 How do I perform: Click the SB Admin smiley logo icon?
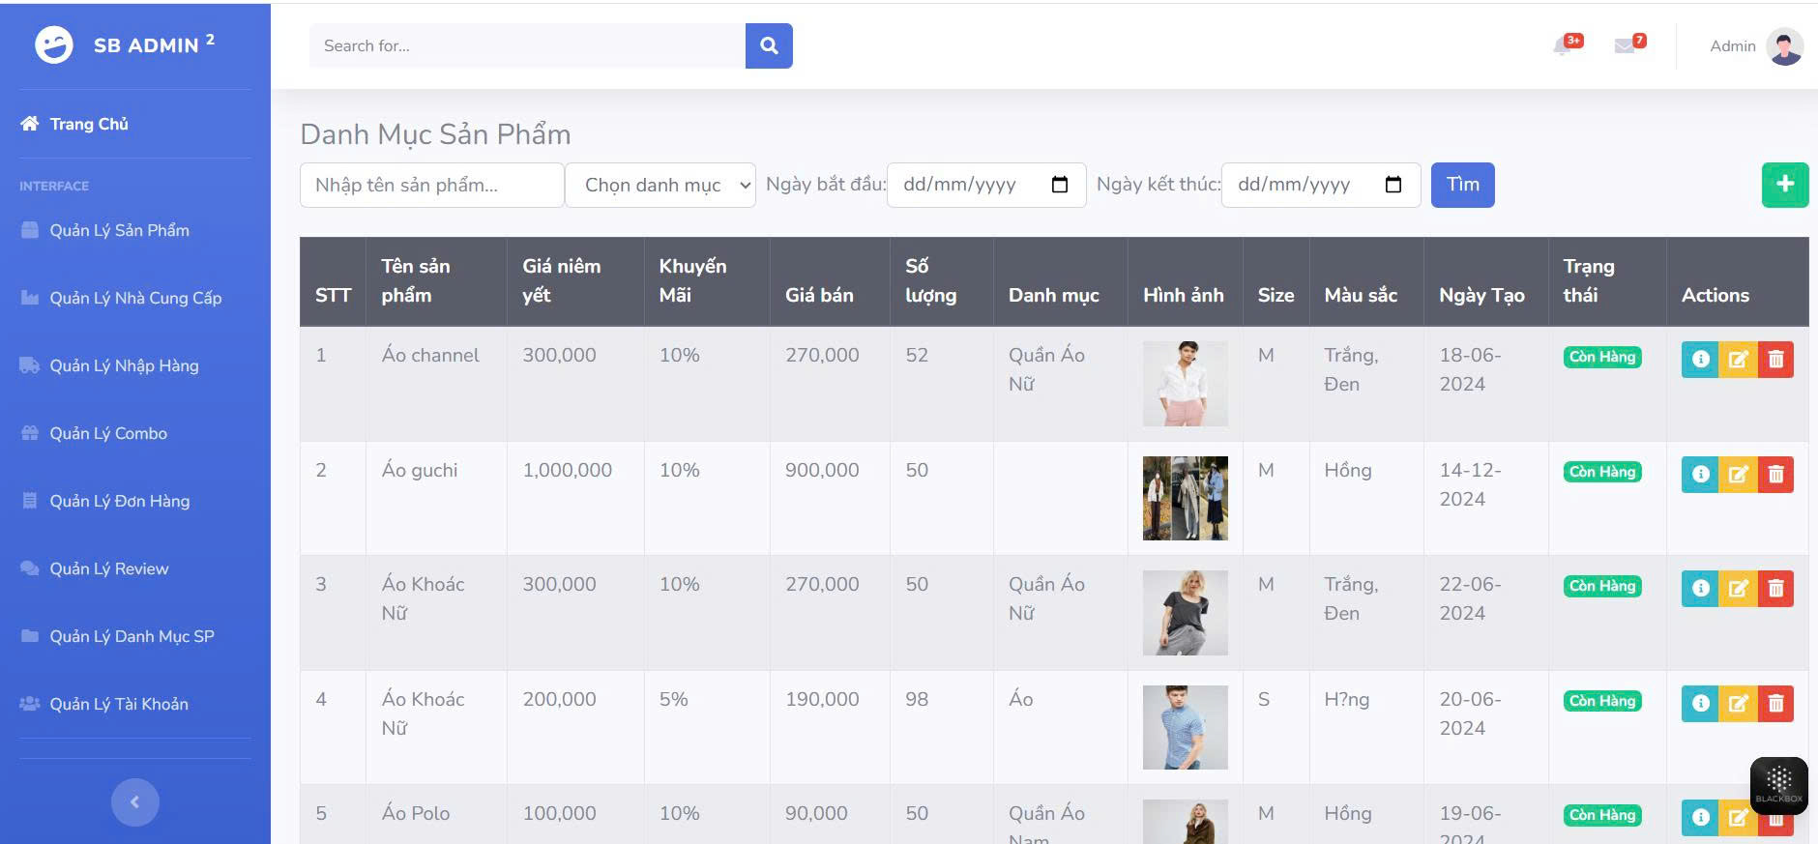click(54, 44)
